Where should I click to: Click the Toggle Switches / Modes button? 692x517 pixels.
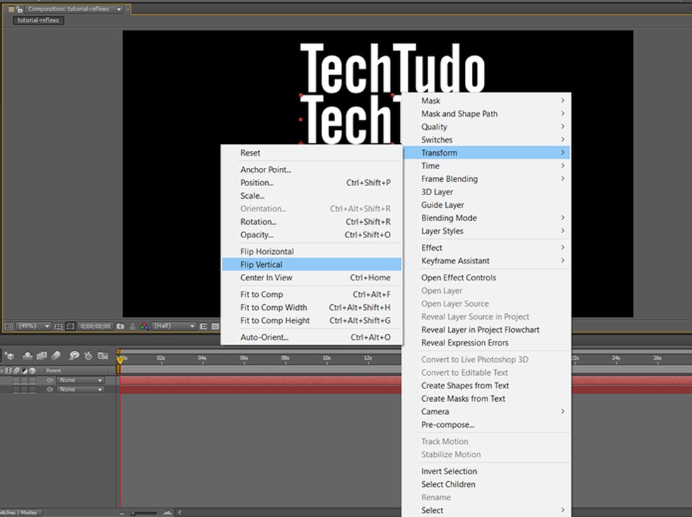pyautogui.click(x=21, y=513)
